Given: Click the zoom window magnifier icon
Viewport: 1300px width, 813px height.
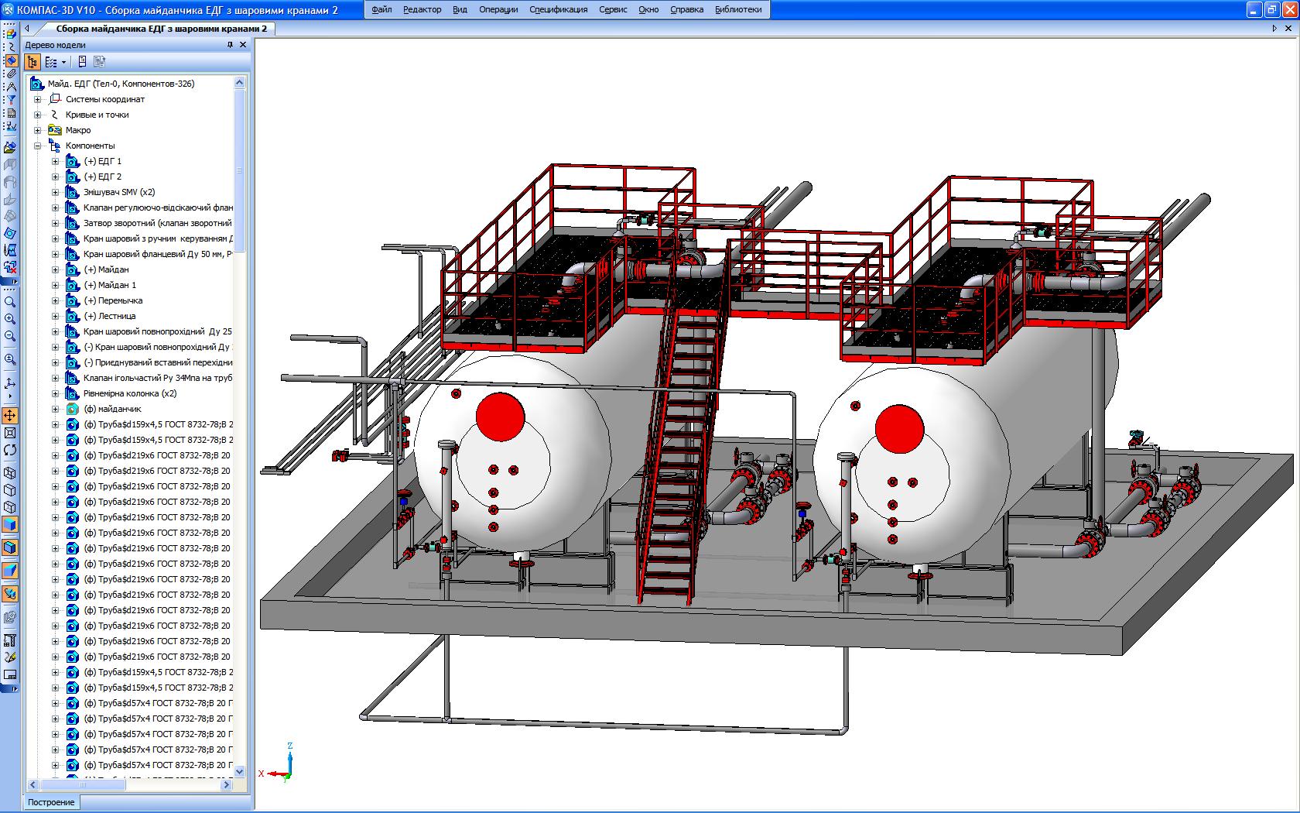Looking at the screenshot, I should (9, 302).
